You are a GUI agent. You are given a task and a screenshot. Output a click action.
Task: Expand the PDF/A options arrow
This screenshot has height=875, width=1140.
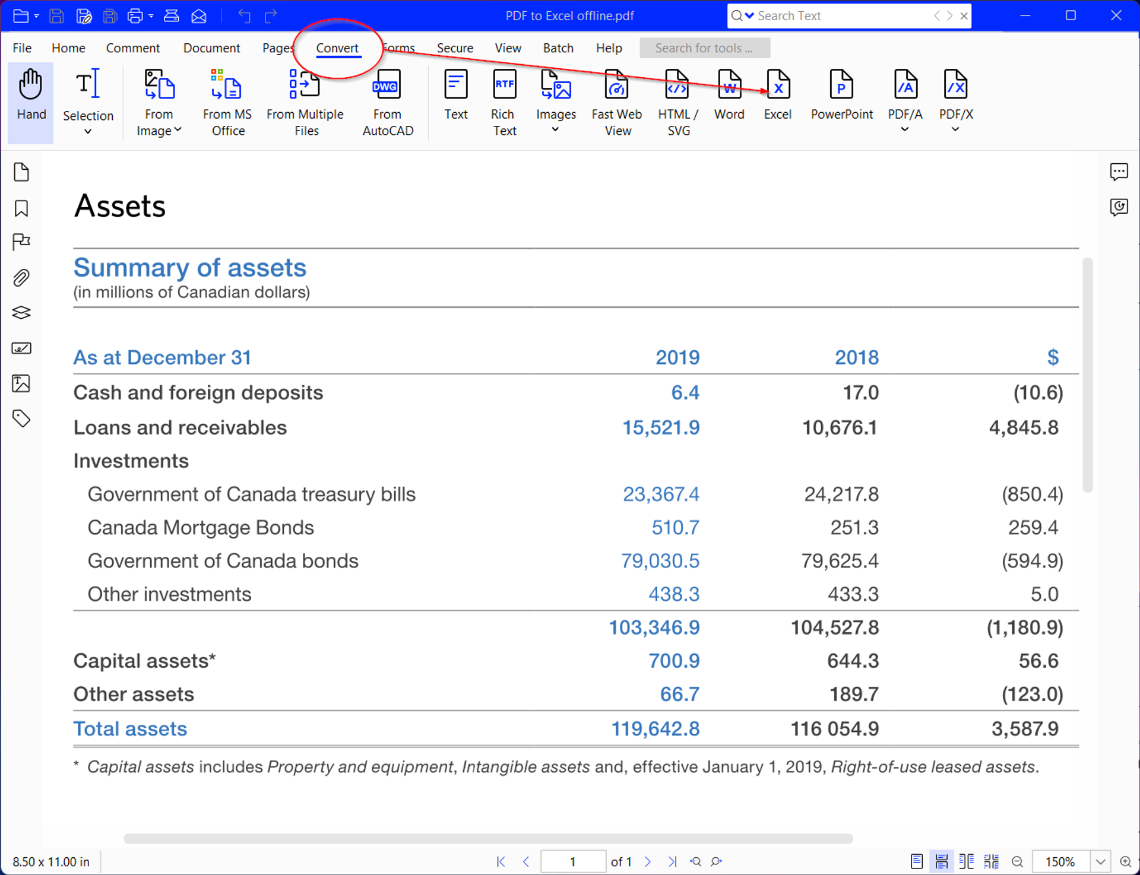point(904,129)
